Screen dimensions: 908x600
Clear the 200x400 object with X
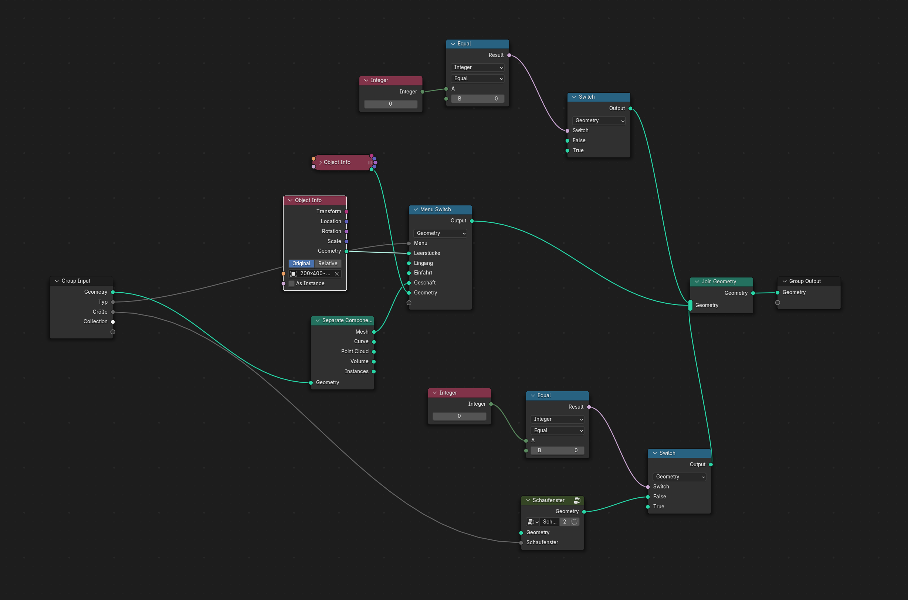point(336,274)
